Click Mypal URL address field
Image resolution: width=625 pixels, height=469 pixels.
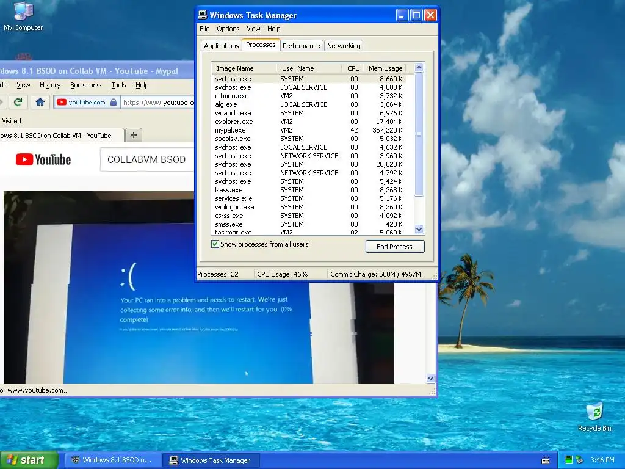pyautogui.click(x=158, y=103)
